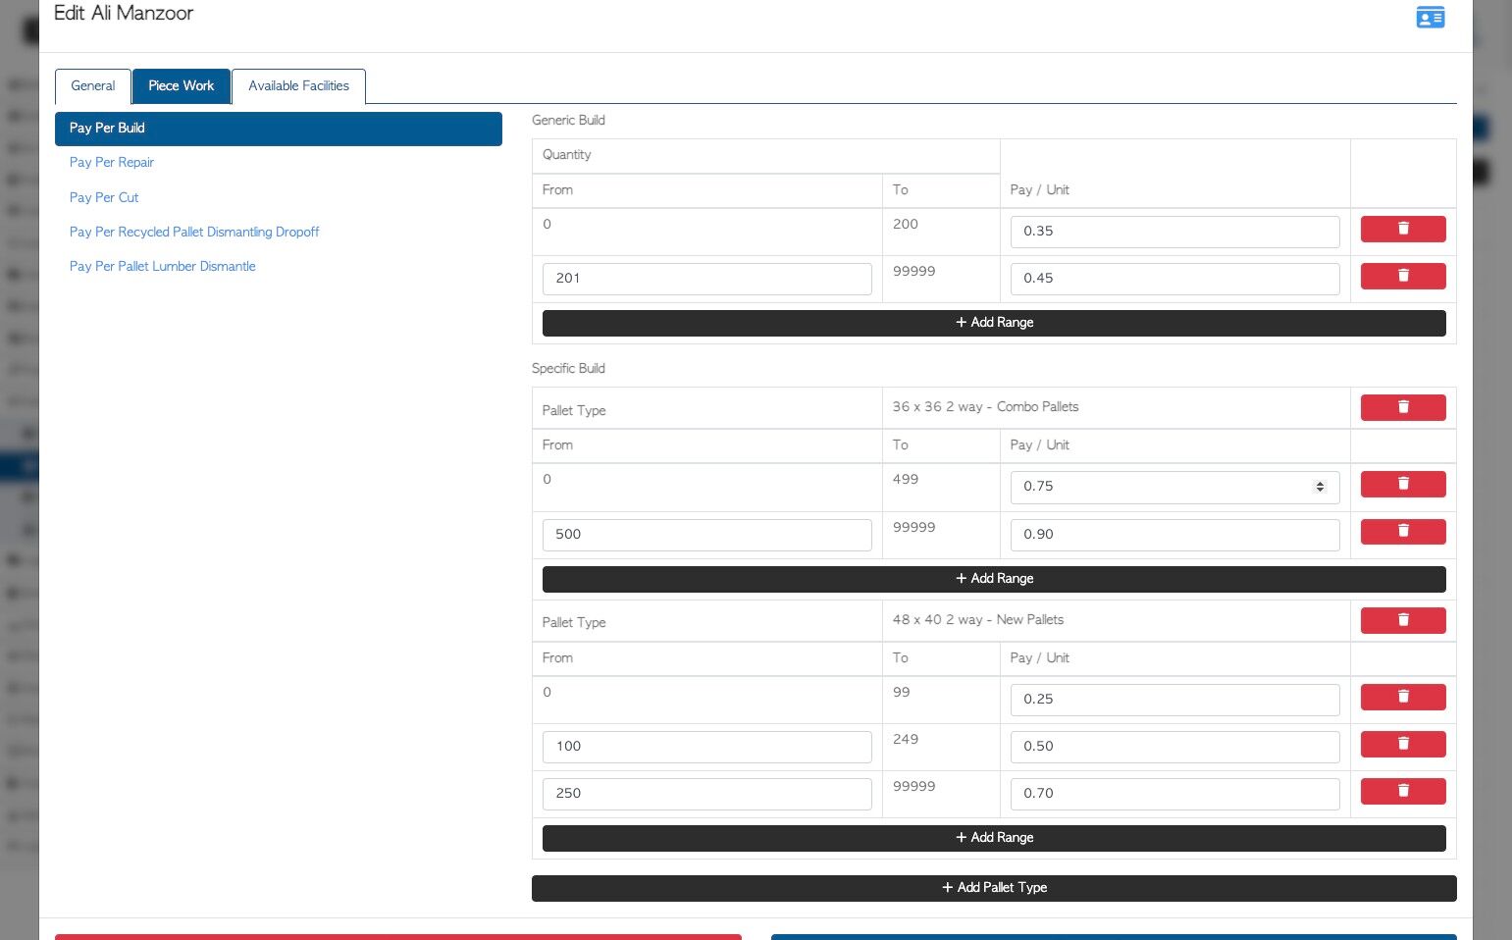
Task: Click the 'Quantity' column header
Action: pos(567,155)
